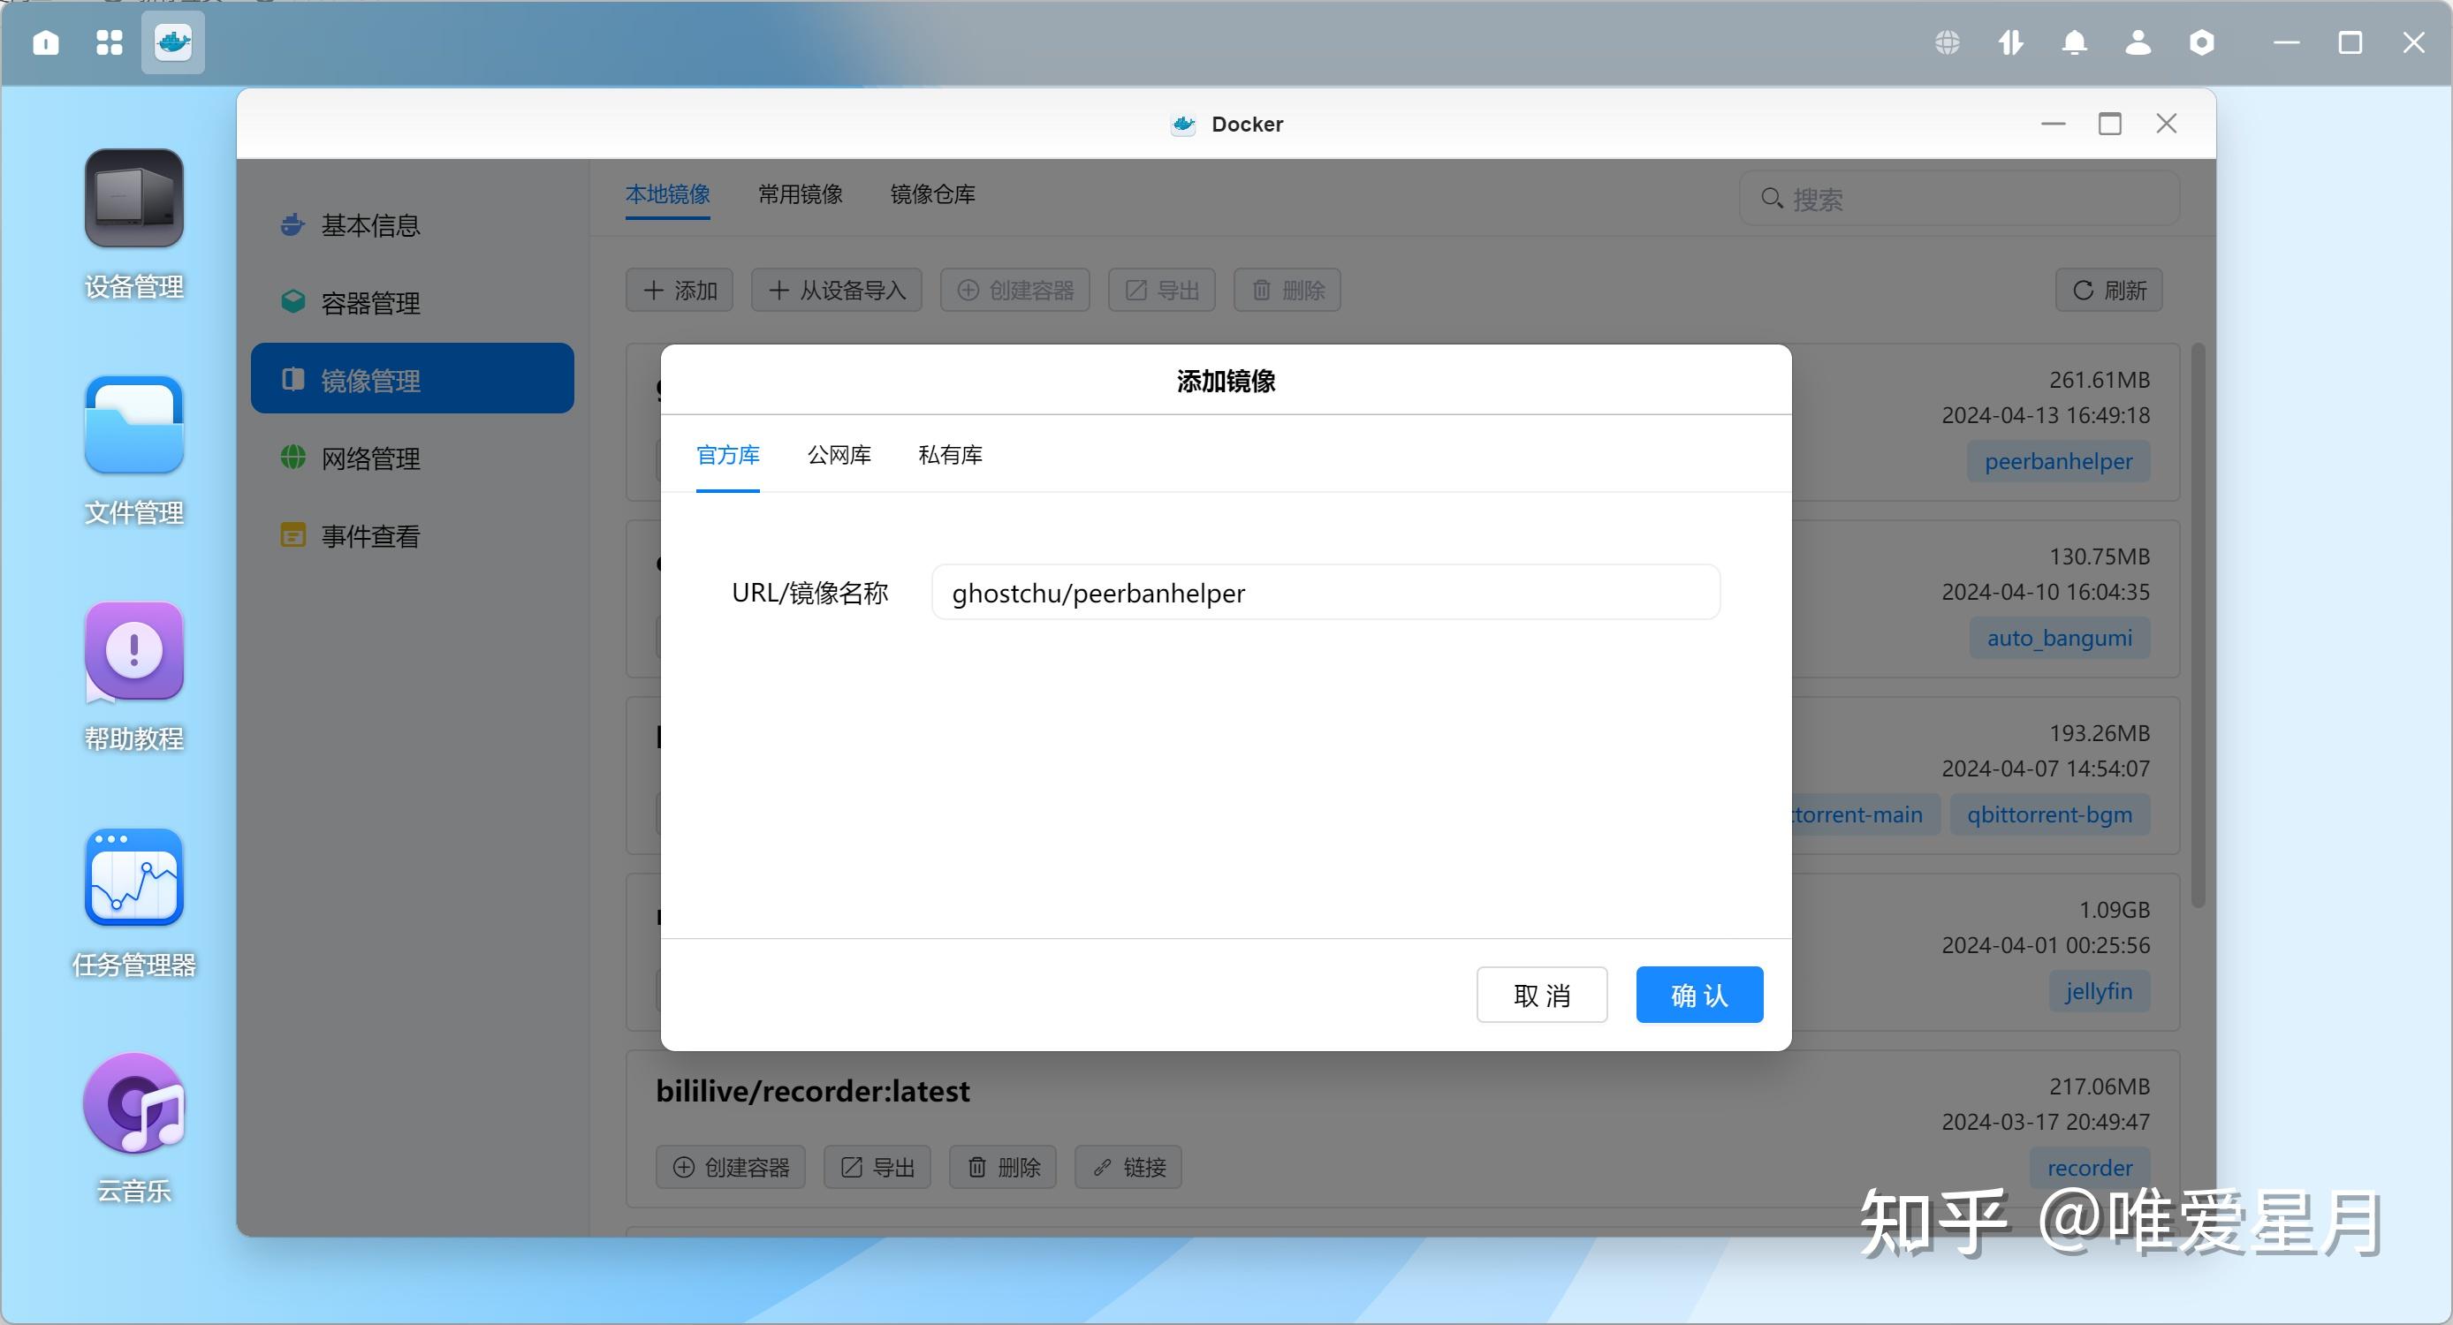Screen dimensions: 2453x1325
Task: Open the app launcher grid icon at top left
Action: (x=109, y=42)
